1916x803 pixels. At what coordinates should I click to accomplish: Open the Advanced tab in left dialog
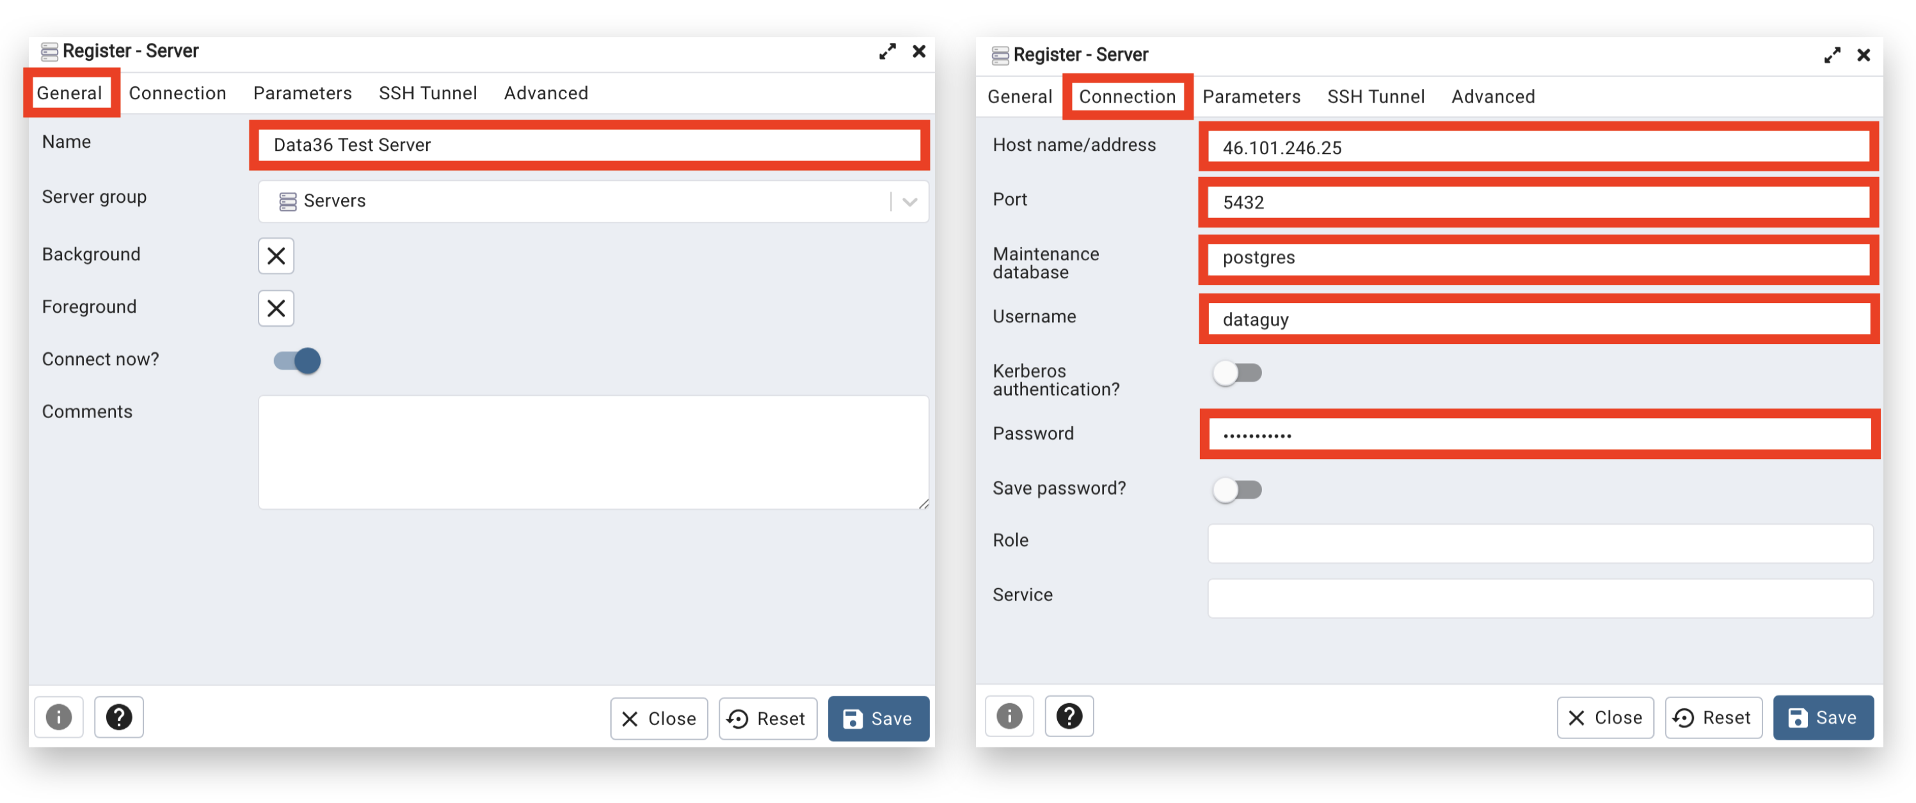click(x=546, y=93)
